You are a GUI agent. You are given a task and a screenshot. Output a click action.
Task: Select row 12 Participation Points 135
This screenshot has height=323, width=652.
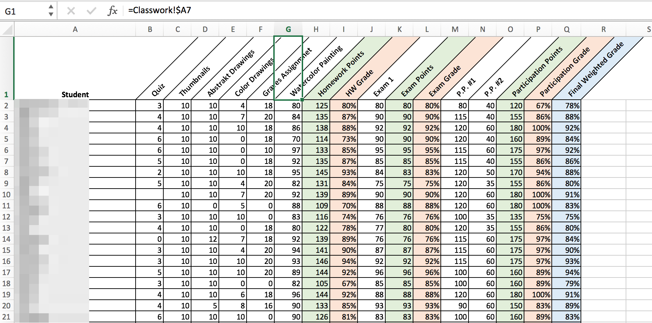click(511, 217)
